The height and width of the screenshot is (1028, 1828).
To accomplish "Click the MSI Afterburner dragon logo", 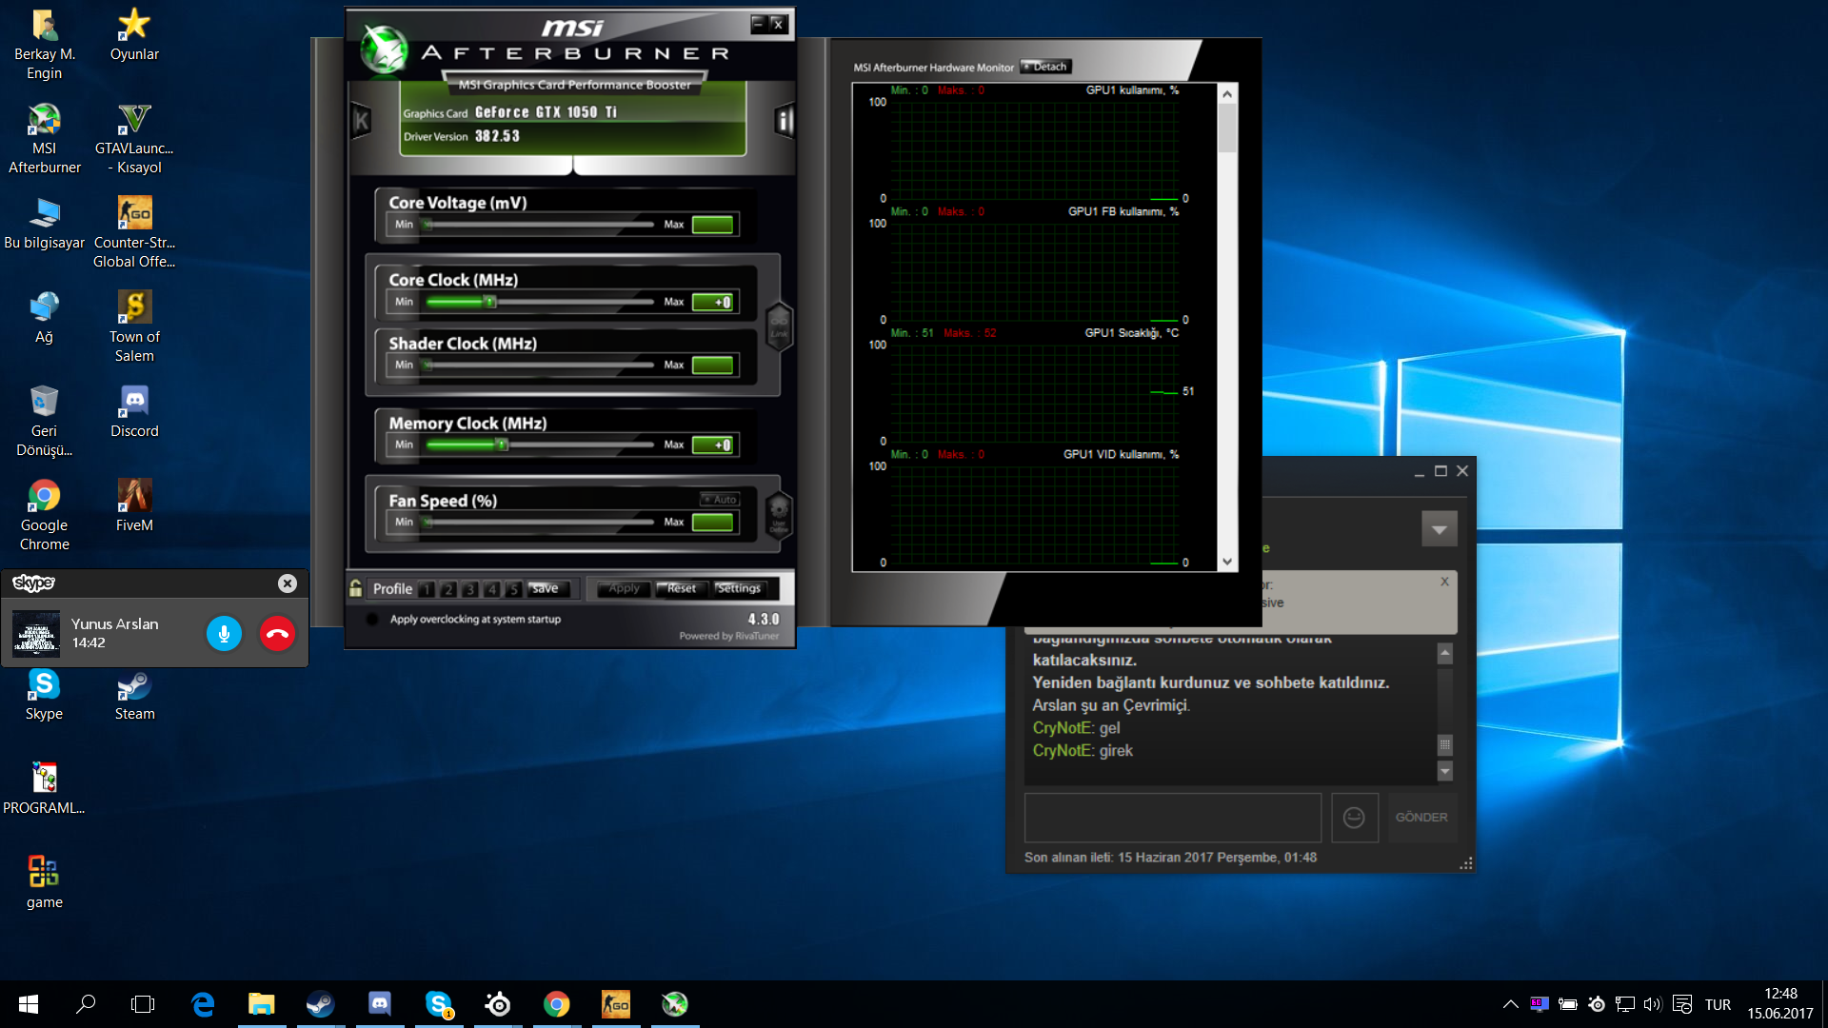I will (385, 49).
